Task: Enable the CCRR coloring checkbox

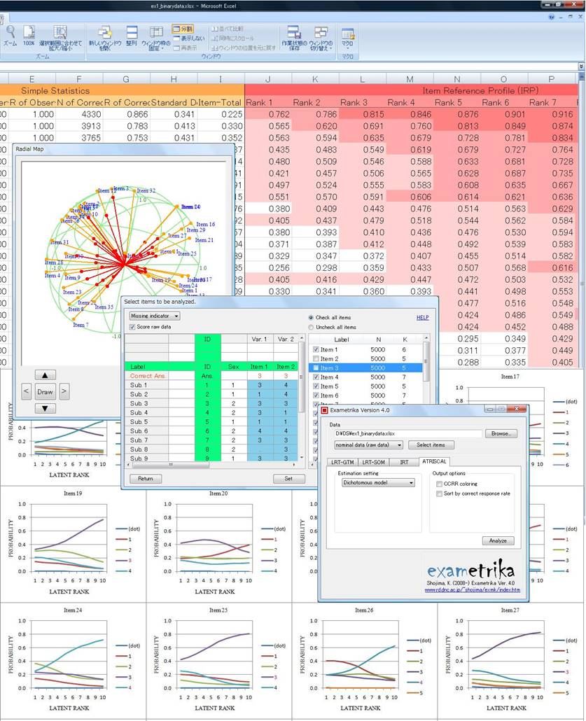Action: 439,484
